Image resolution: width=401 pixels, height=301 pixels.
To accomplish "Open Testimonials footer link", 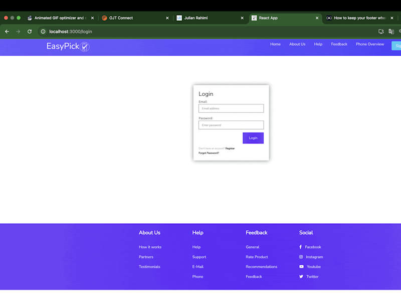I will [149, 267].
